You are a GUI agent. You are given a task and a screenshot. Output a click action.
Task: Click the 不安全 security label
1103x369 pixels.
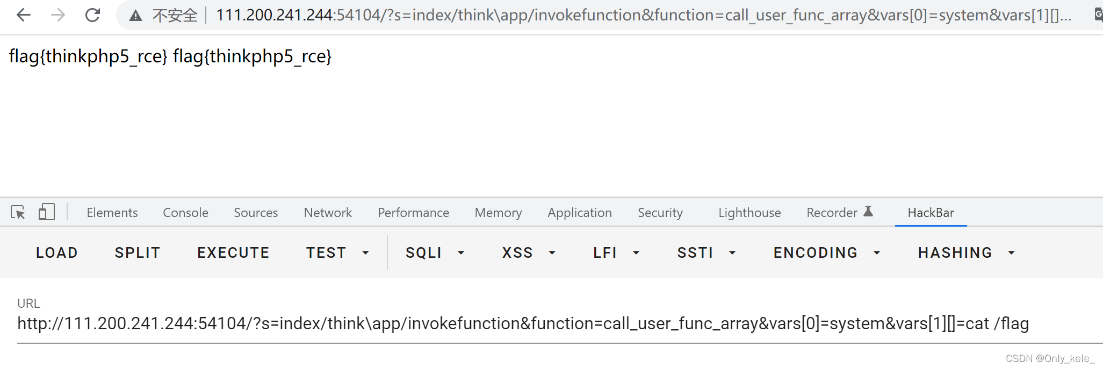pyautogui.click(x=175, y=16)
